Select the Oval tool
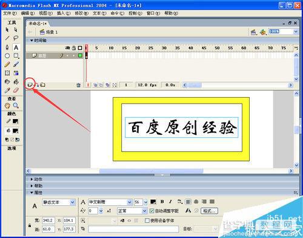 (x=7, y=56)
